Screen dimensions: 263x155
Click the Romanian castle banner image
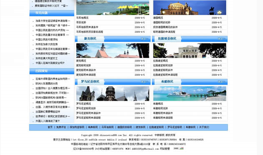pos(113,94)
